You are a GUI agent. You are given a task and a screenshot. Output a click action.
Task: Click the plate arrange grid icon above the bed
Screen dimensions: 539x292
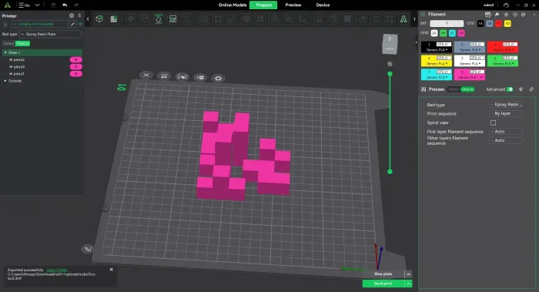[x=164, y=76]
